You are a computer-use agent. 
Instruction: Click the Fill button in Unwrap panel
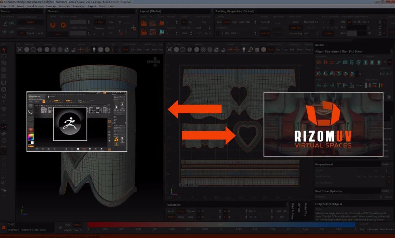(x=111, y=33)
